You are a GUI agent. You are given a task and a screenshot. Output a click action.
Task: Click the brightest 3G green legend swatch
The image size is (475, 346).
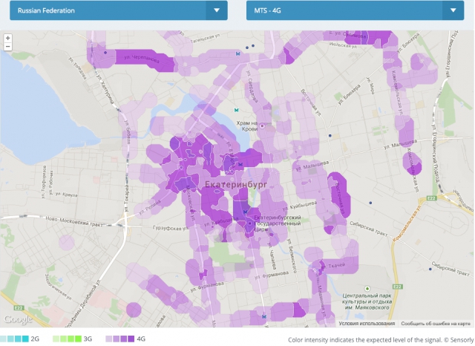click(78, 339)
